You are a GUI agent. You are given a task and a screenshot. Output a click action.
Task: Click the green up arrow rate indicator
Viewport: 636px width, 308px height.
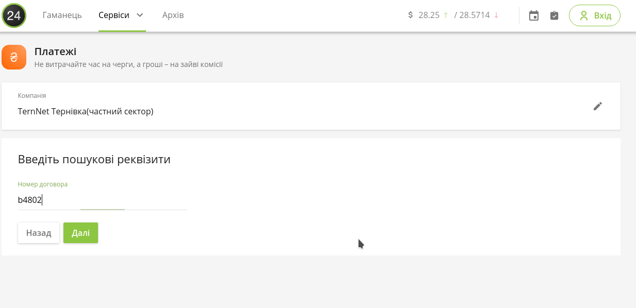446,15
